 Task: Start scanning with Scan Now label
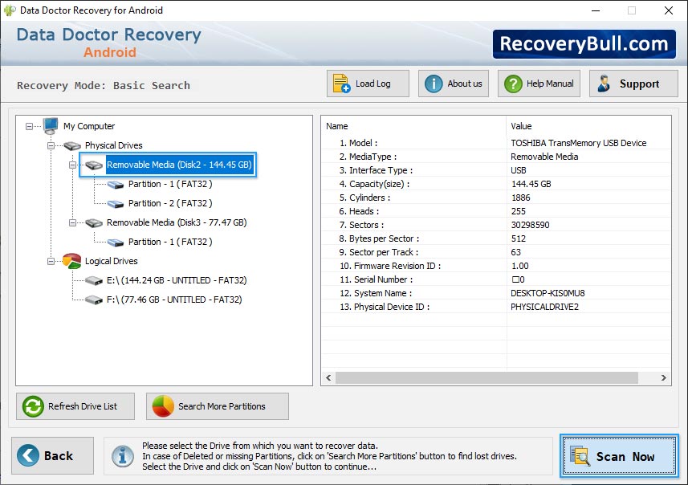pos(625,456)
